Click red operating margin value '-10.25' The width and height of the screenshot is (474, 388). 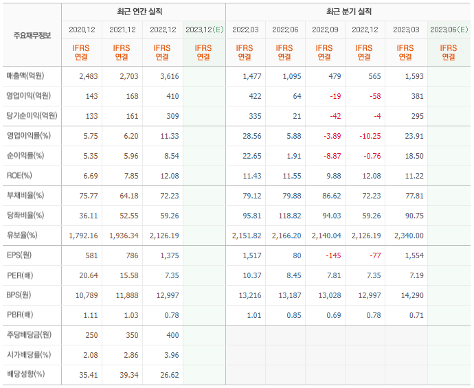370,136
